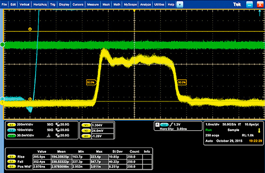Open the Horiz/Acq menu
This screenshot has height=173, width=265.
(40, 4)
